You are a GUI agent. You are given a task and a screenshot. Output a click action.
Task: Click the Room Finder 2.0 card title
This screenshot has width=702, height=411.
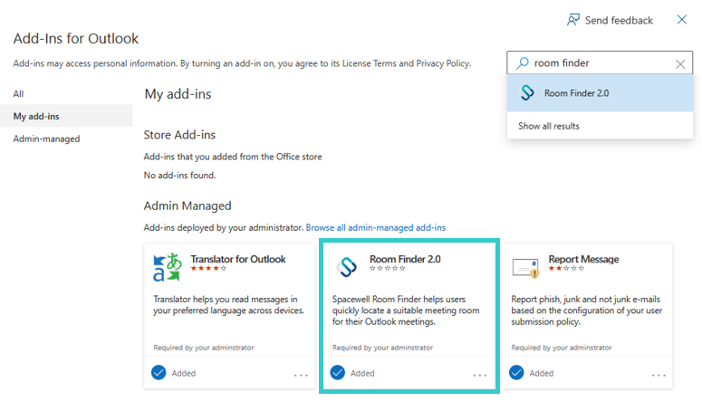(x=405, y=259)
